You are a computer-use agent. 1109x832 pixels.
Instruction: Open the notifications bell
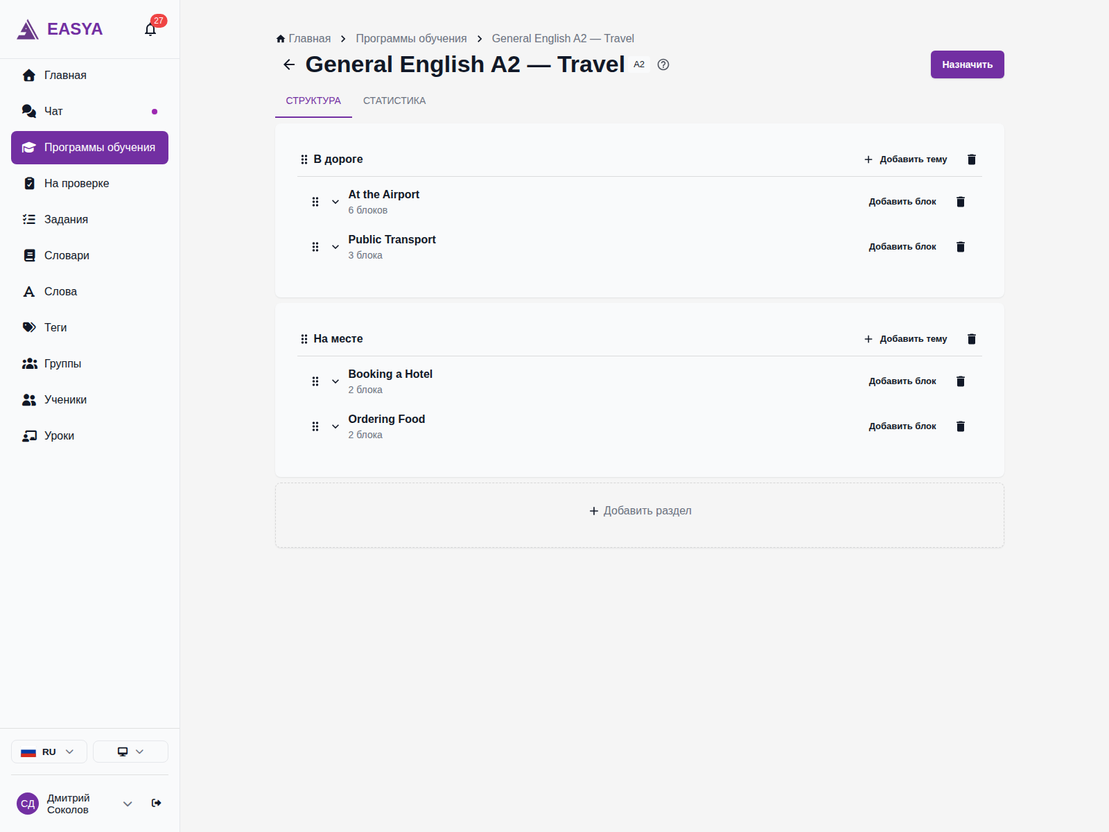pos(150,29)
